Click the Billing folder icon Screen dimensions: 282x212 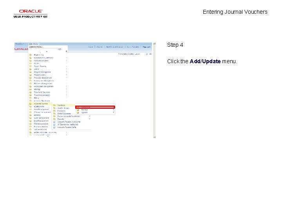point(31,98)
